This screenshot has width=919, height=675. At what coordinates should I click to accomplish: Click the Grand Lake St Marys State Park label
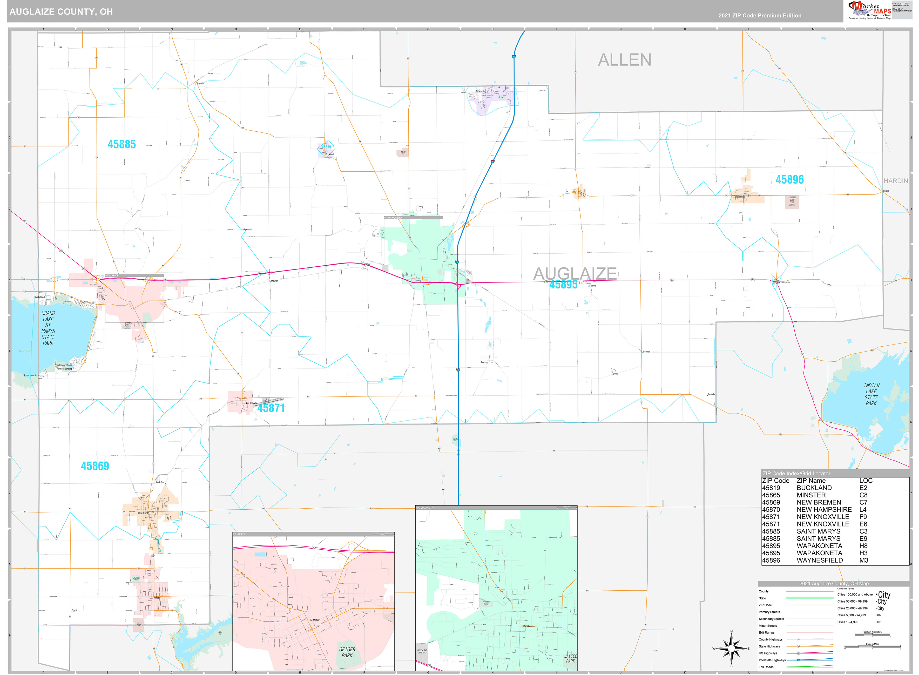tap(48, 328)
